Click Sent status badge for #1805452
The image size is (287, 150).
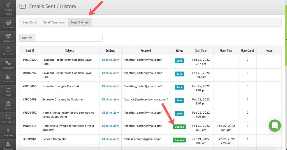179,114
